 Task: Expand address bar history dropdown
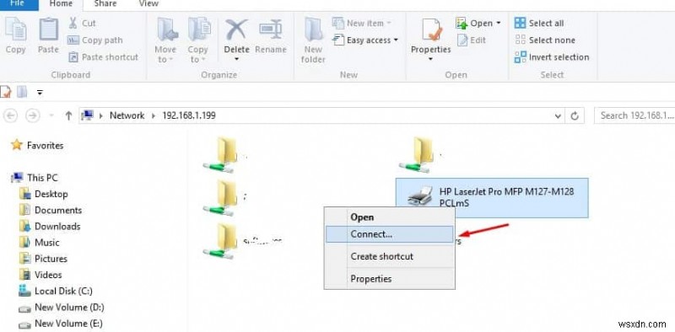pyautogui.click(x=558, y=116)
